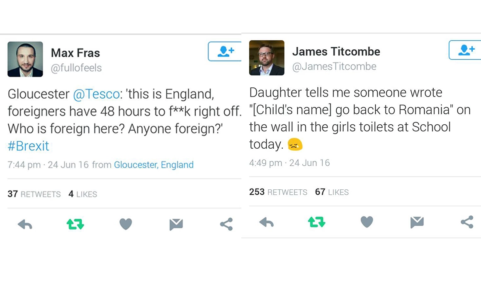Image resolution: width=481 pixels, height=290 pixels.
Task: Retweet the Max Fras Gloucester tweet
Action: [x=75, y=225]
